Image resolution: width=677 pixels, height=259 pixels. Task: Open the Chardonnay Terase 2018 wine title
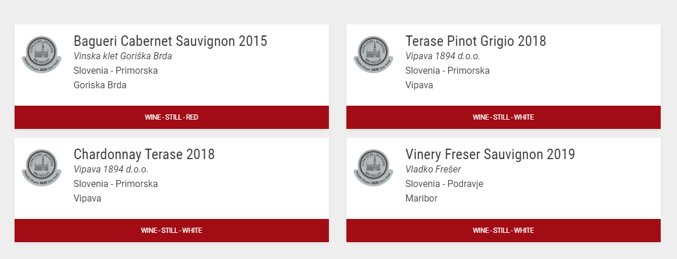click(144, 154)
